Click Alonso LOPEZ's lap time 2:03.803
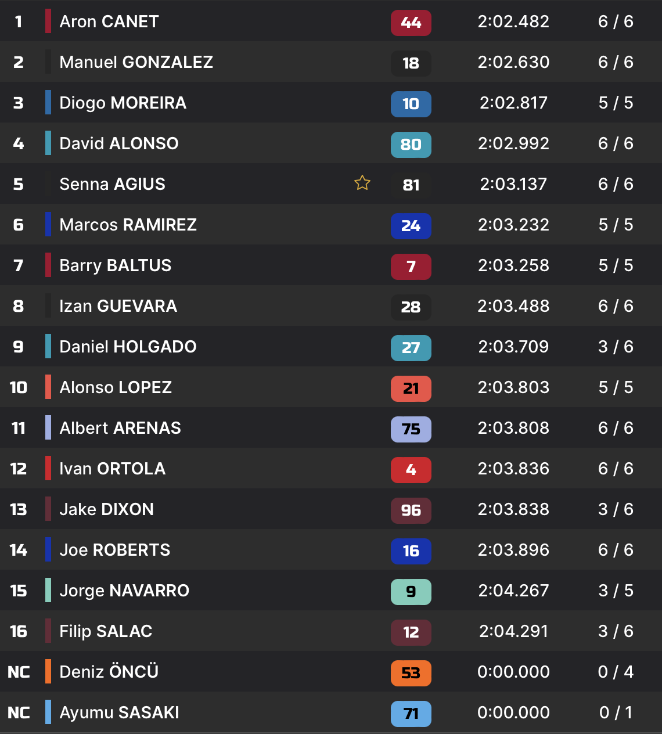 (513, 387)
